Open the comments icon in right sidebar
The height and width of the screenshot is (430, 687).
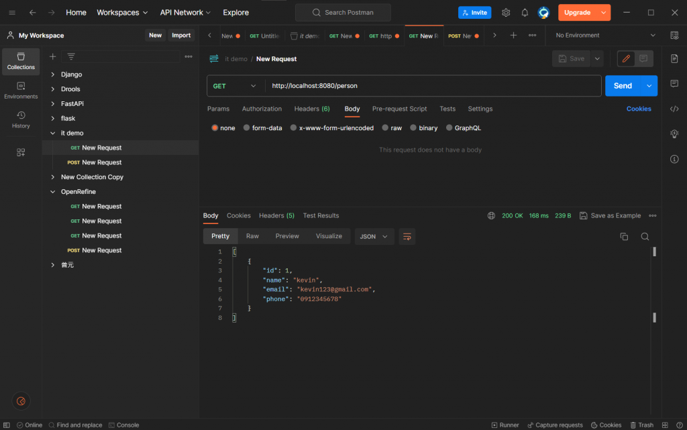674,84
